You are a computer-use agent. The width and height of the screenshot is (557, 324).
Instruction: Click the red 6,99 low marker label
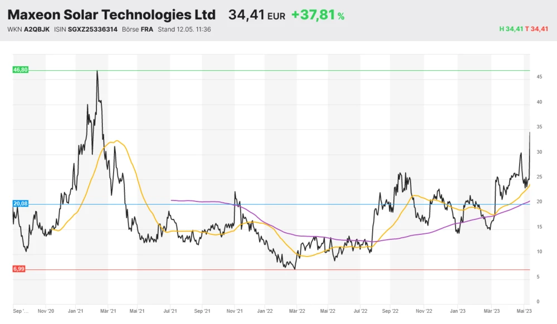[x=19, y=269]
